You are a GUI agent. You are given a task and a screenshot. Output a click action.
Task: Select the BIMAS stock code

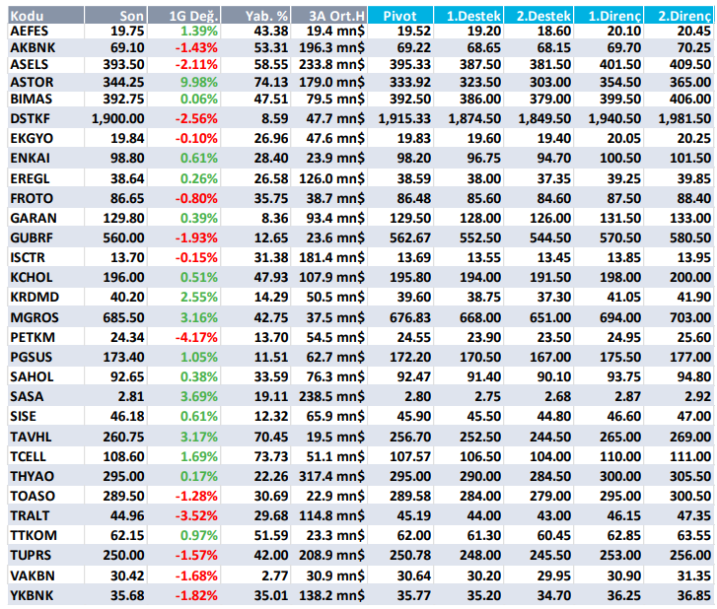[32, 99]
